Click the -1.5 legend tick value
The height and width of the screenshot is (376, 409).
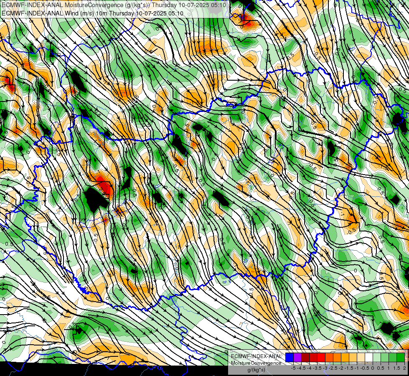coord(350,368)
